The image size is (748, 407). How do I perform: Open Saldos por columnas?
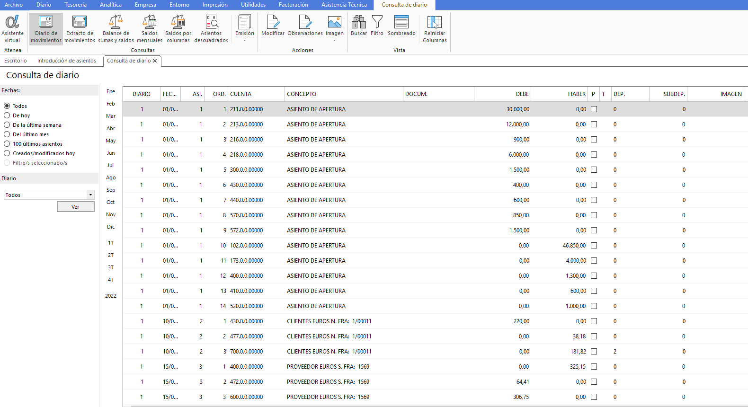coord(178,29)
